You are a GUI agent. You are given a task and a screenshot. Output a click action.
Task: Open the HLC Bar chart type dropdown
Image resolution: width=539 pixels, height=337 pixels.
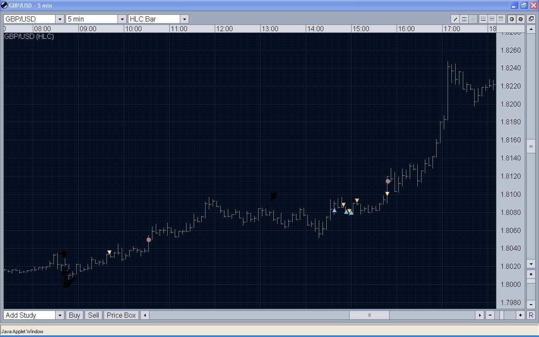pyautogui.click(x=184, y=19)
